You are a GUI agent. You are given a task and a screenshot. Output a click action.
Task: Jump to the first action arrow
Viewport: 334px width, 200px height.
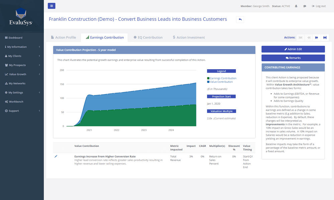coord(301,37)
